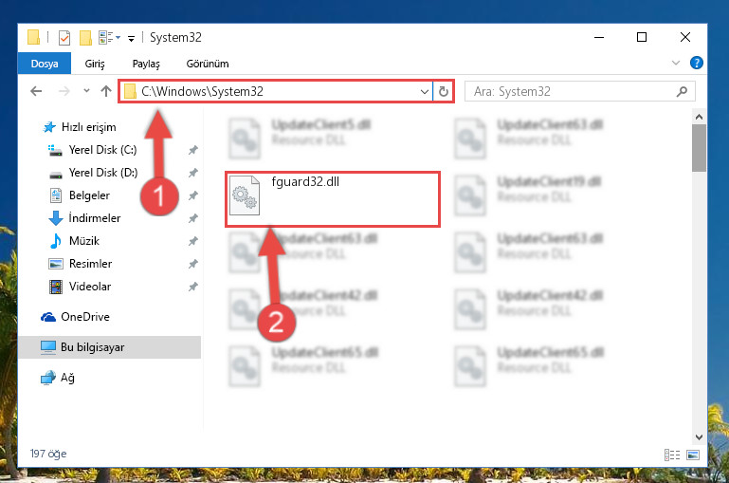Image resolution: width=729 pixels, height=483 pixels.
Task: Click the pin icon next to Müzik
Action: coord(193,241)
